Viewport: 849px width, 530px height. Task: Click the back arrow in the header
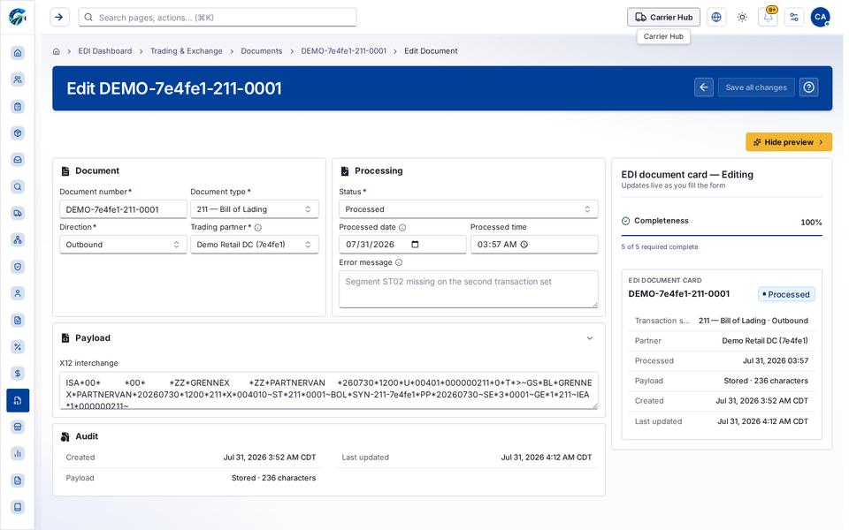click(704, 87)
